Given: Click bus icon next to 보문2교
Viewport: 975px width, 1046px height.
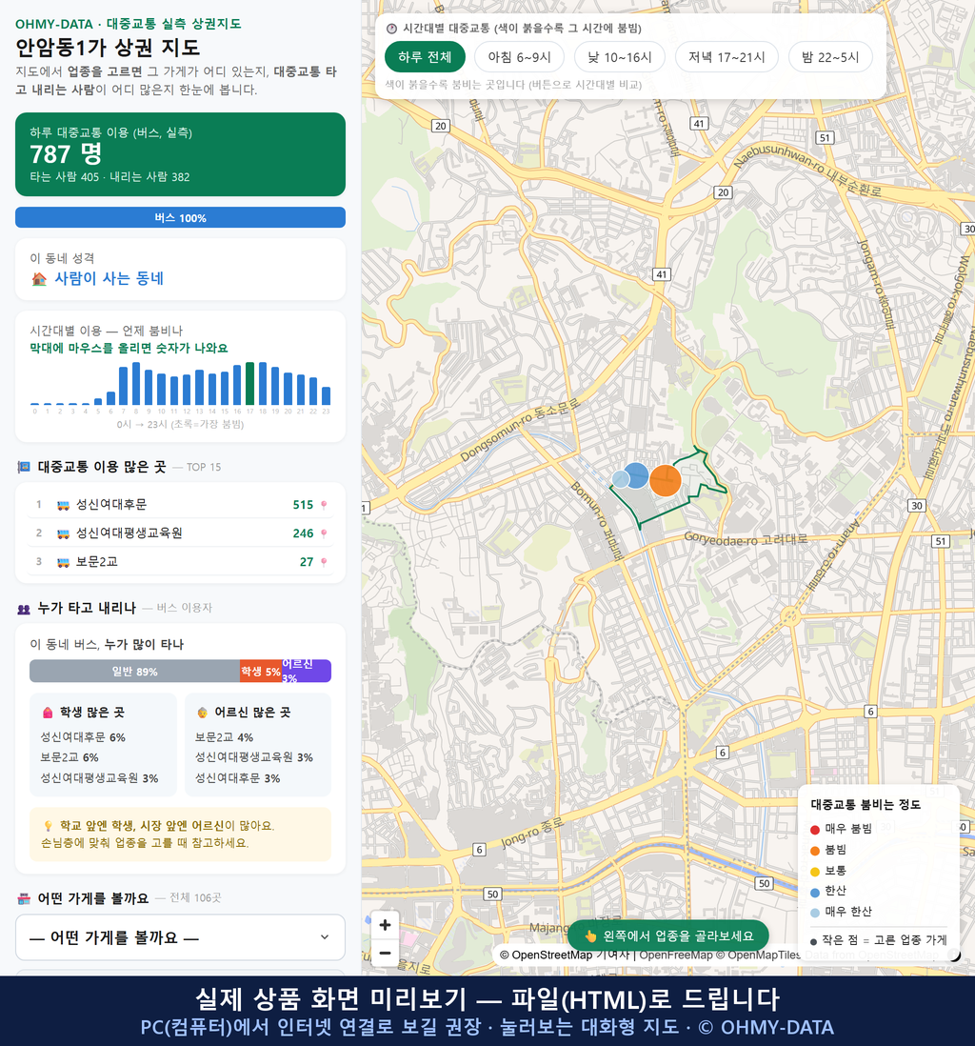Looking at the screenshot, I should coord(64,562).
